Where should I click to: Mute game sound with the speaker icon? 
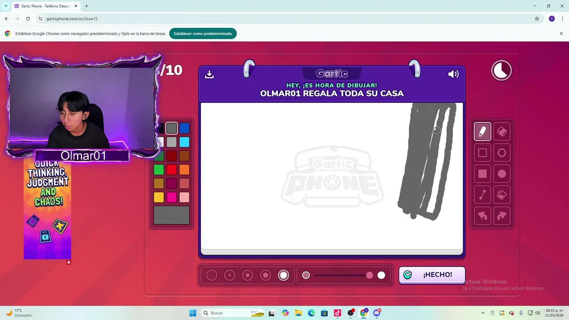click(x=453, y=74)
